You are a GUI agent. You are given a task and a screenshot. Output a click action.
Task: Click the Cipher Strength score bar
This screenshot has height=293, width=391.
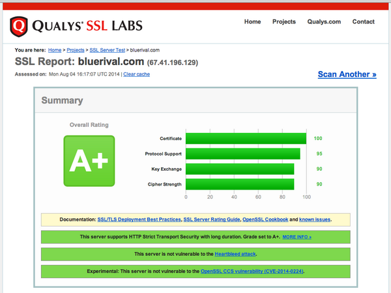coord(240,184)
